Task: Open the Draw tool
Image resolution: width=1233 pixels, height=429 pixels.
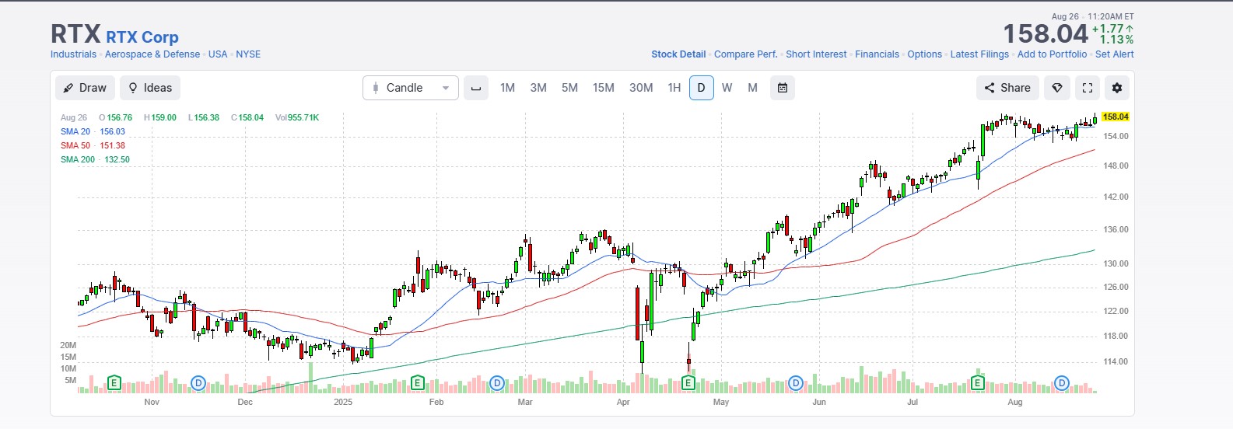Action: coord(85,88)
